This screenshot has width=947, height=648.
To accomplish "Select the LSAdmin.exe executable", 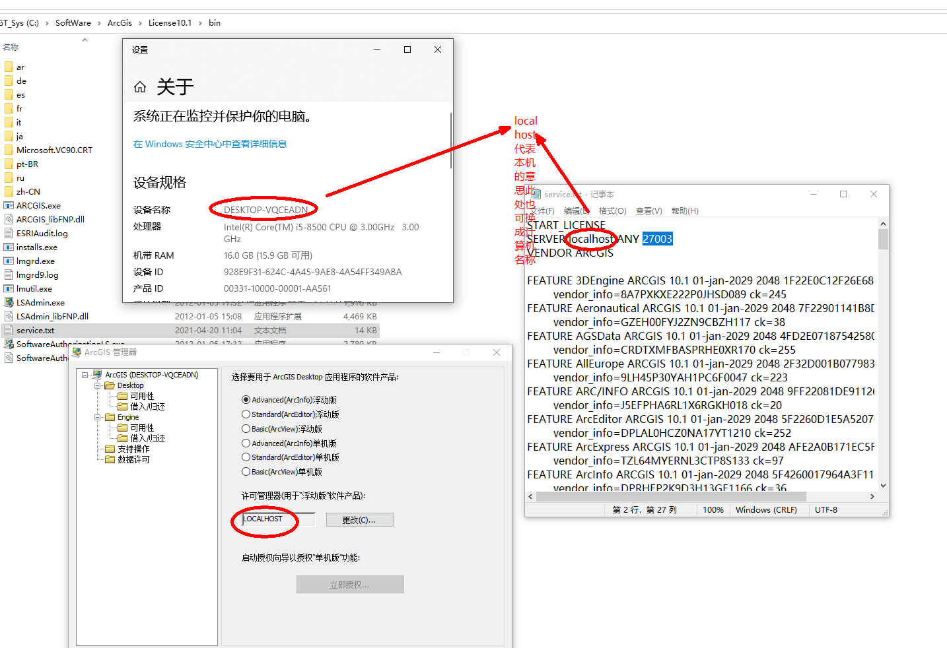I will pos(40,302).
